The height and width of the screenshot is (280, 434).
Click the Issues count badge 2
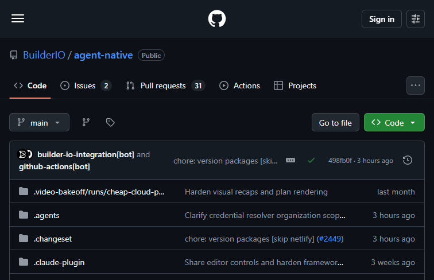point(106,85)
